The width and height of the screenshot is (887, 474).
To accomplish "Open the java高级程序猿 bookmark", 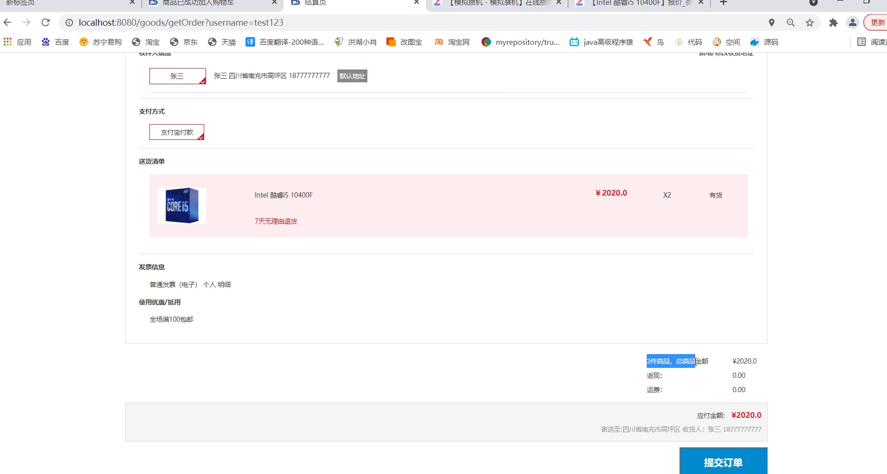I will coord(601,42).
